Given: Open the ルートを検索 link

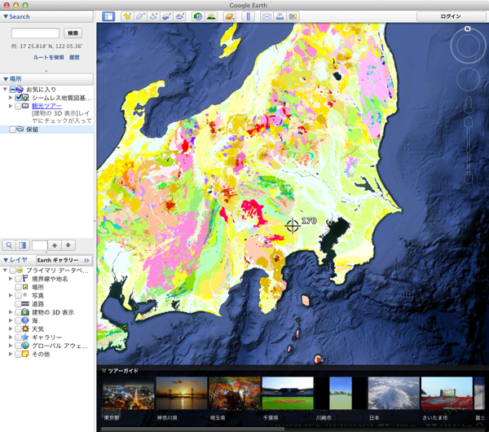Looking at the screenshot, I should [x=49, y=57].
